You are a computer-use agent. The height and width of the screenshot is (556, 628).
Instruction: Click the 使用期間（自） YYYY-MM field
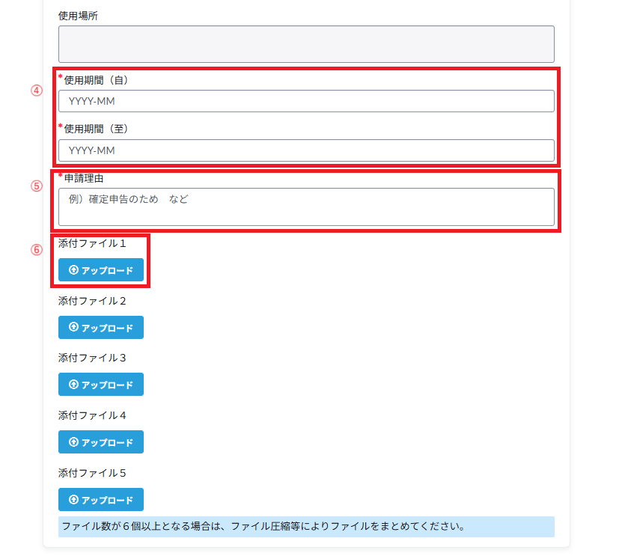pyautogui.click(x=306, y=101)
